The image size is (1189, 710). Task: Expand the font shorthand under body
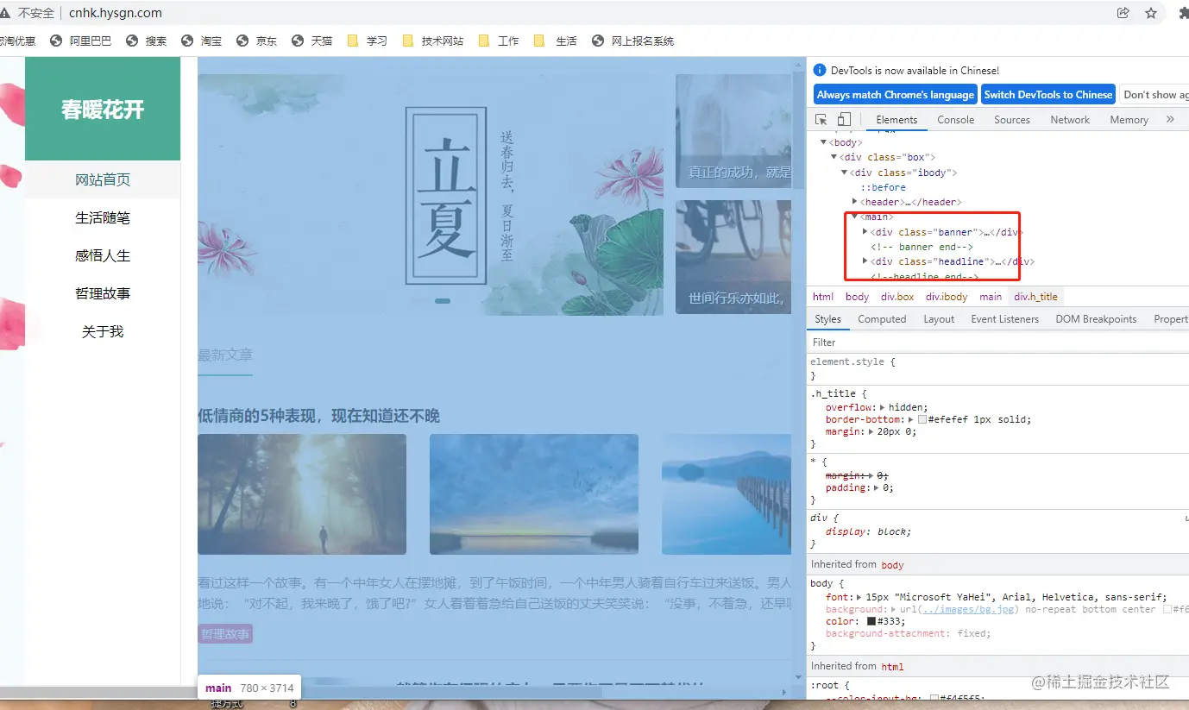[x=859, y=597]
